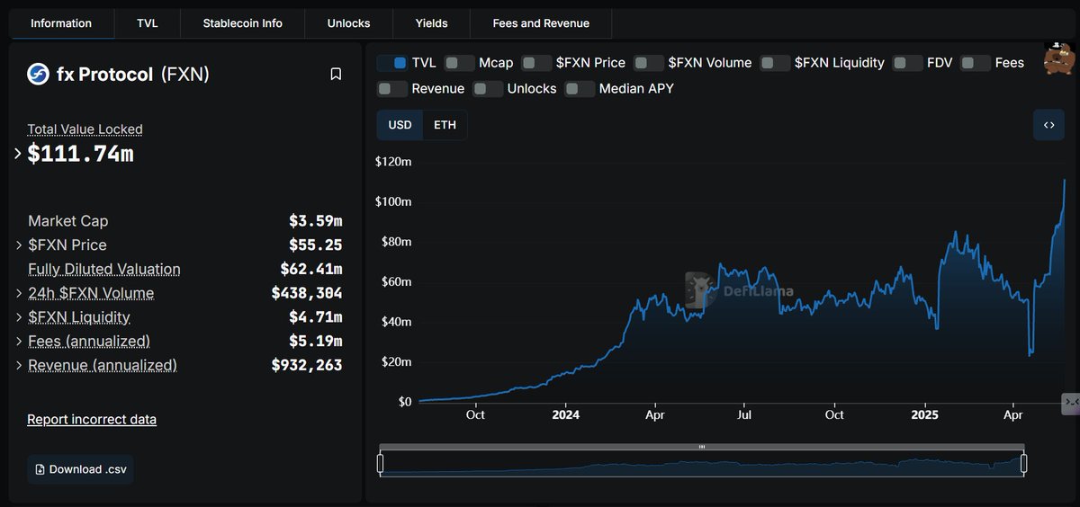Image resolution: width=1080 pixels, height=507 pixels.
Task: Switch to the TVL tab
Action: pyautogui.click(x=148, y=23)
